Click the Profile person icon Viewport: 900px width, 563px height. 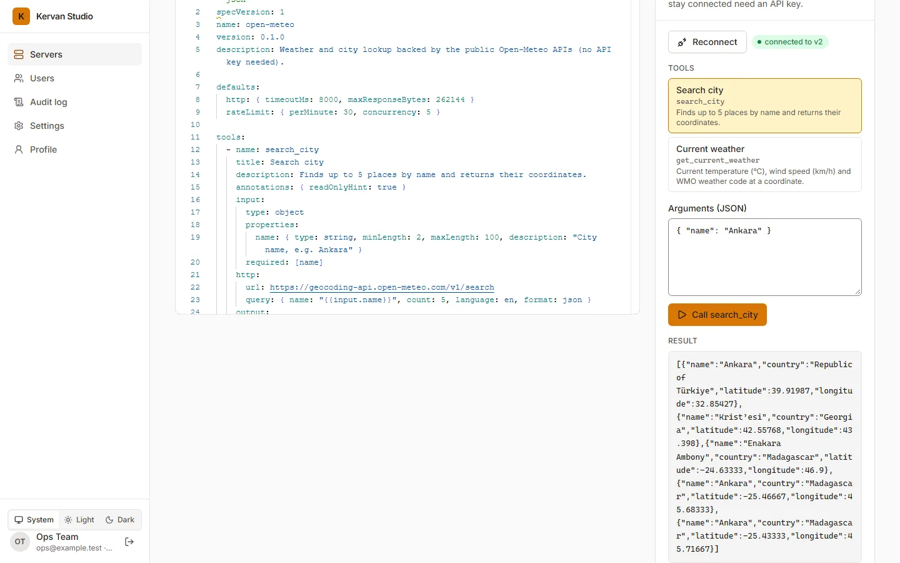[x=19, y=150]
